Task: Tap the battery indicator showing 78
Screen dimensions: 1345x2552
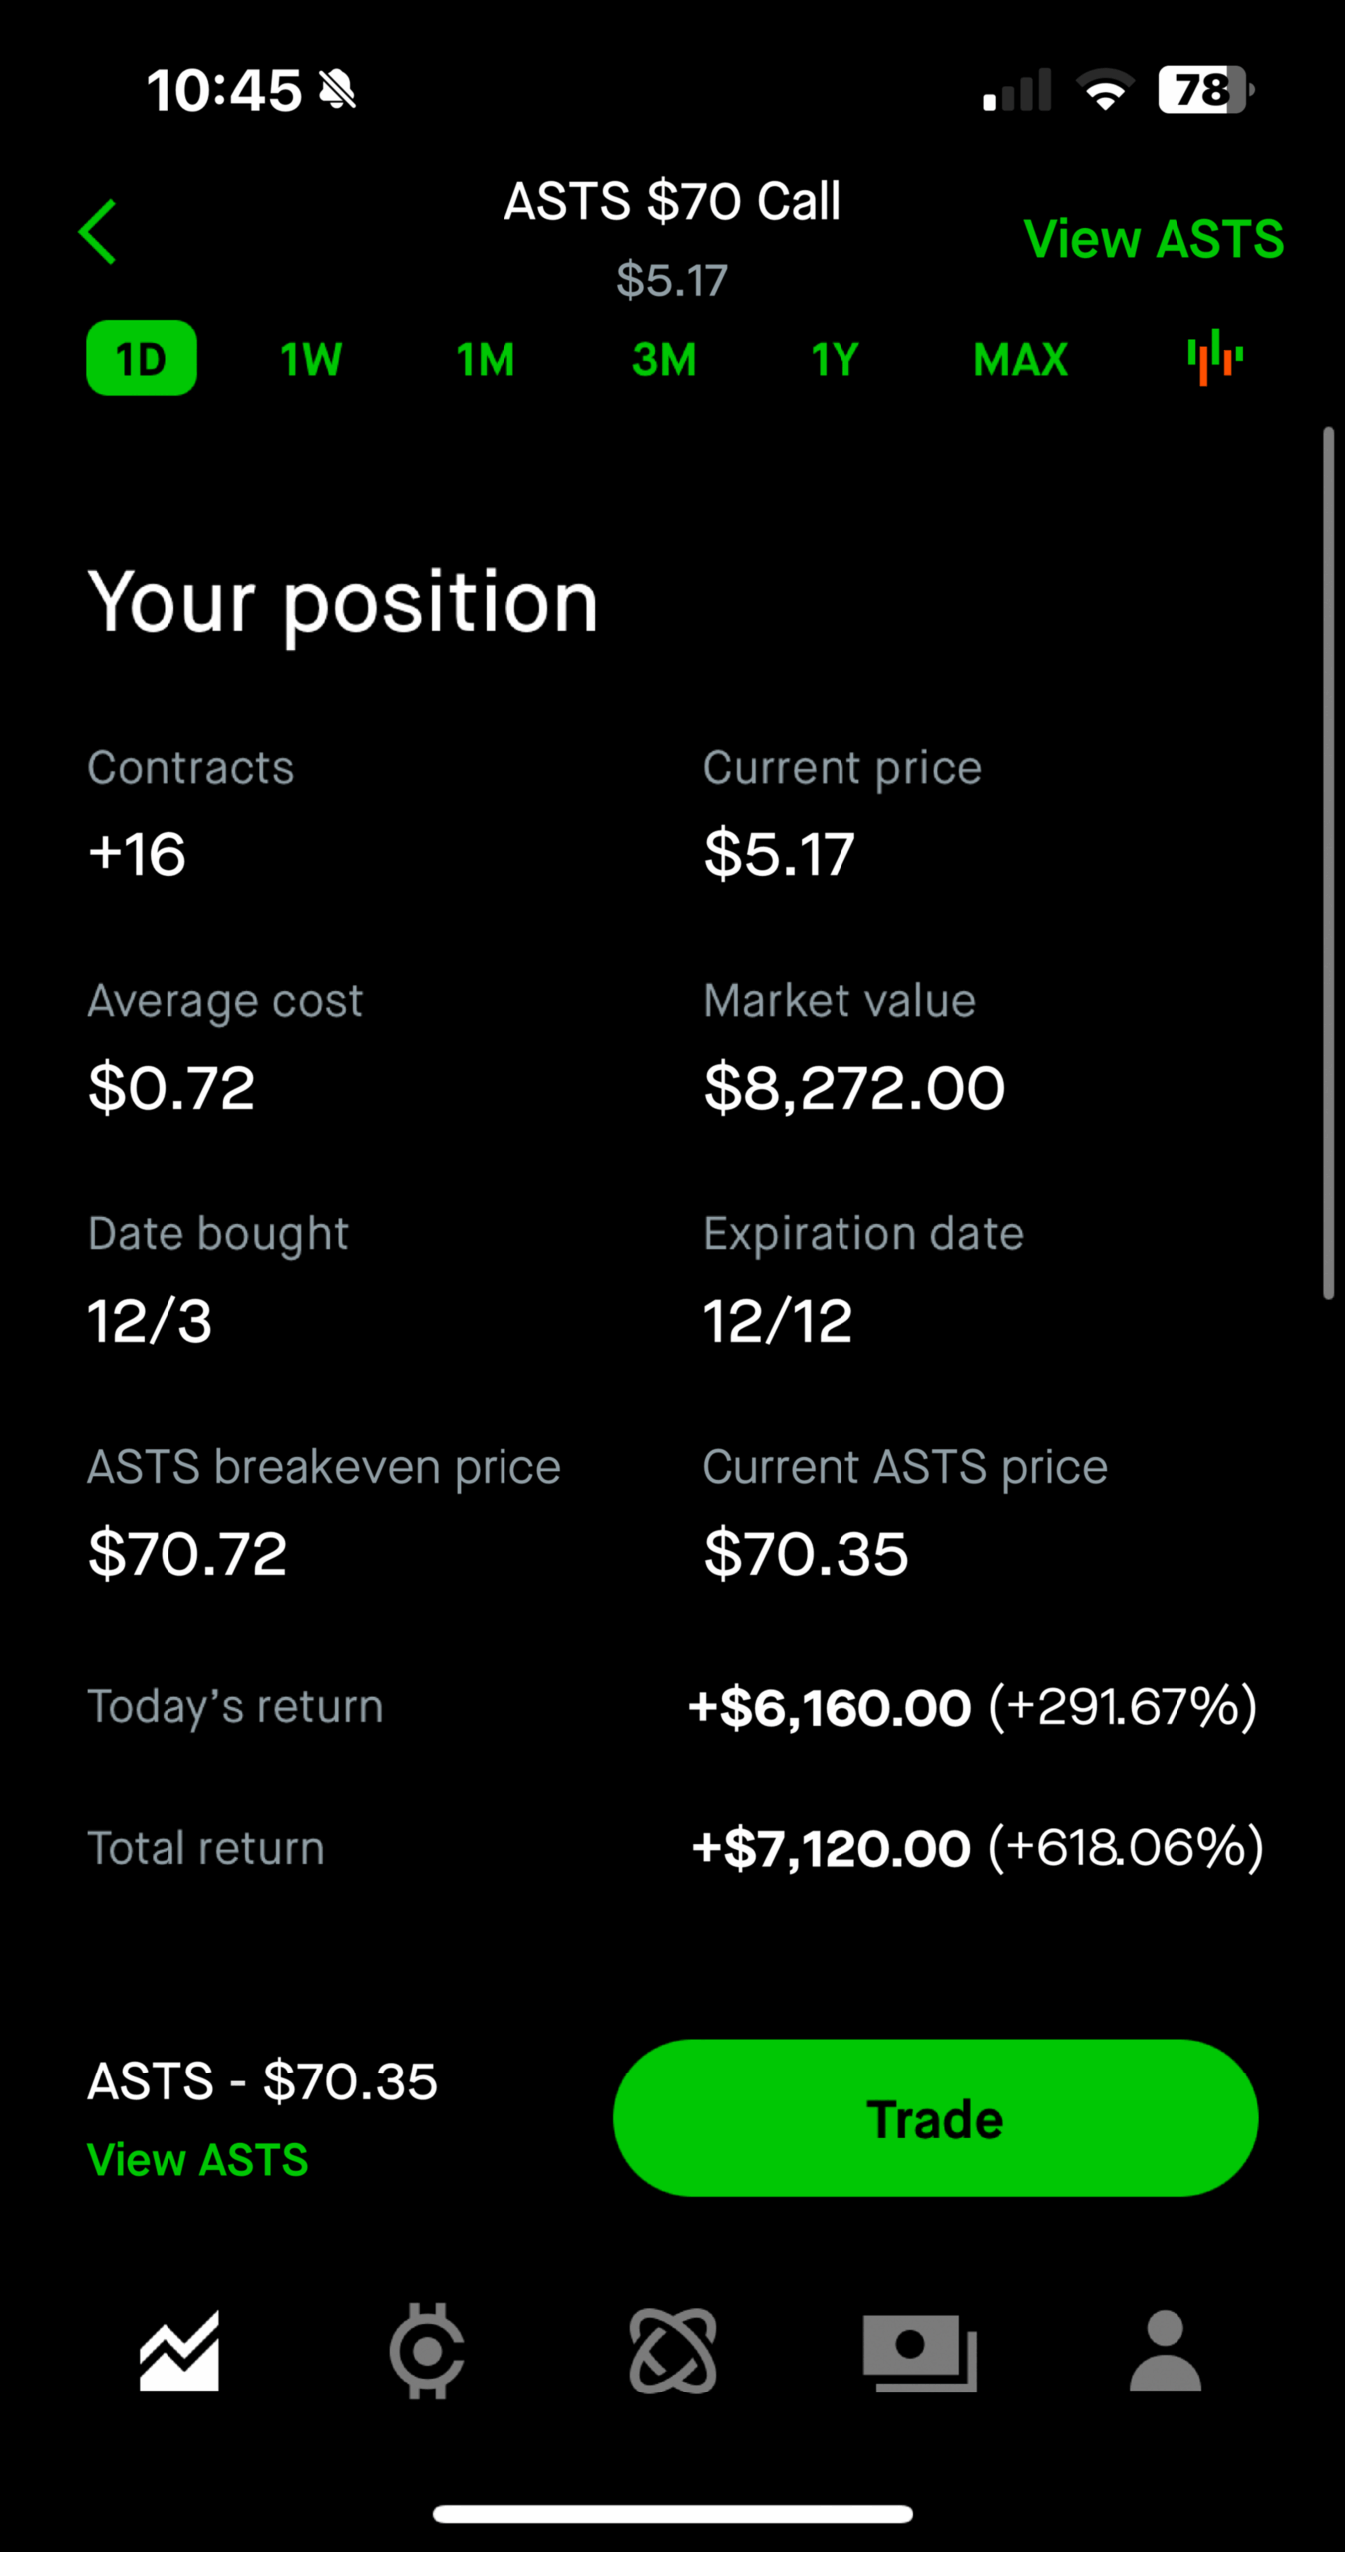Action: (x=1203, y=91)
